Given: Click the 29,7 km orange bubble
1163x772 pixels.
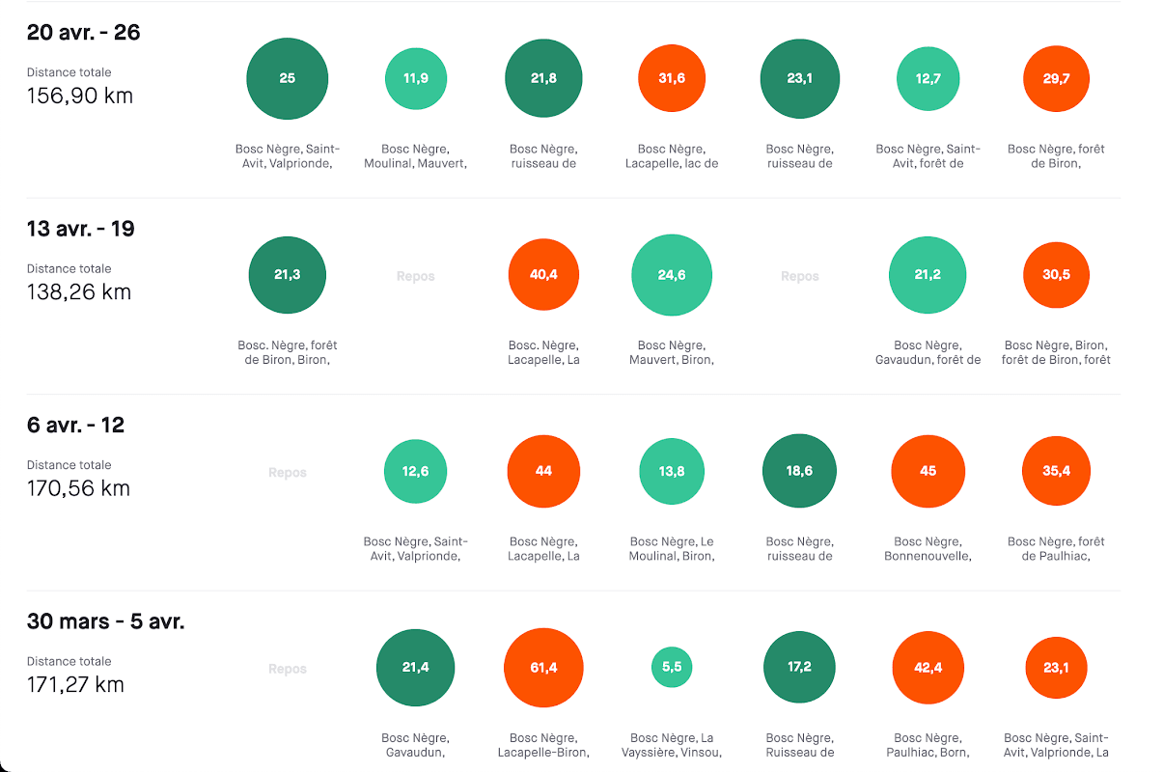Looking at the screenshot, I should [x=1056, y=79].
